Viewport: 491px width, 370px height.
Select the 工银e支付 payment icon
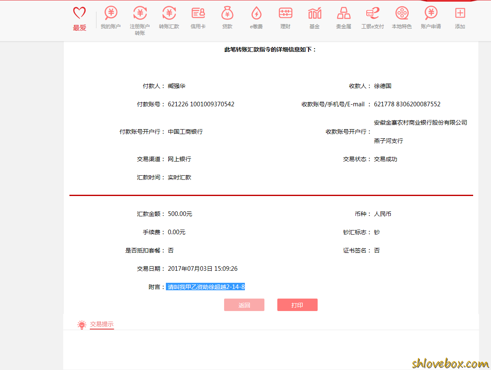(373, 13)
